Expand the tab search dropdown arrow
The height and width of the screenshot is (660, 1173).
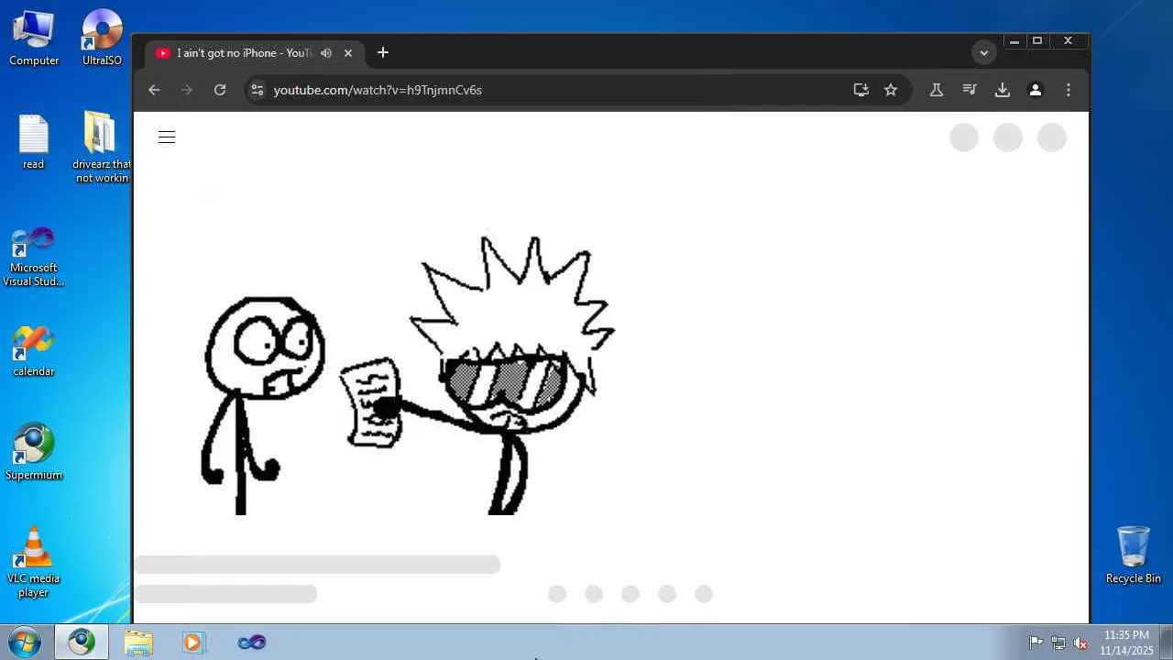tap(984, 53)
